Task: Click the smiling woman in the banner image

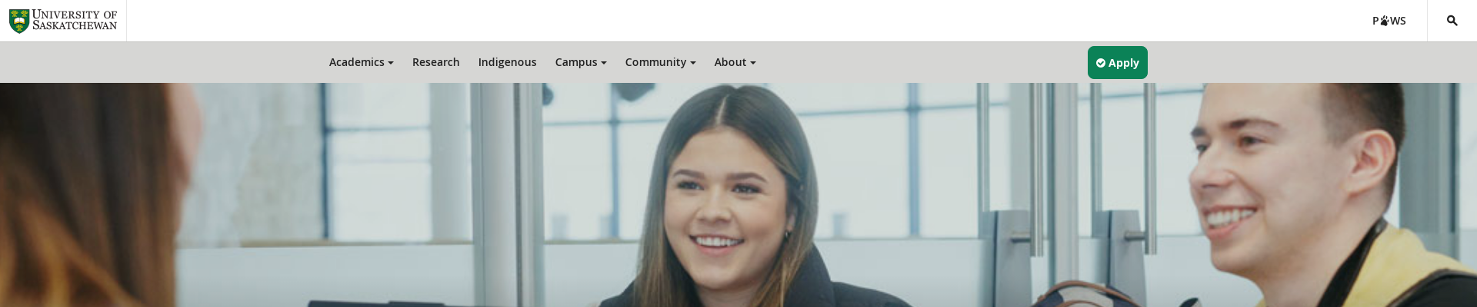Action: point(738,200)
